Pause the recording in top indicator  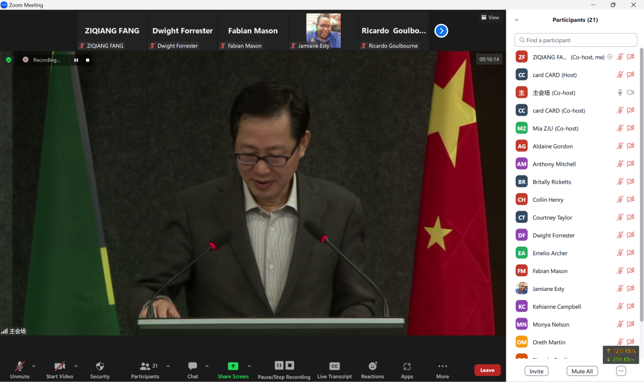point(76,60)
